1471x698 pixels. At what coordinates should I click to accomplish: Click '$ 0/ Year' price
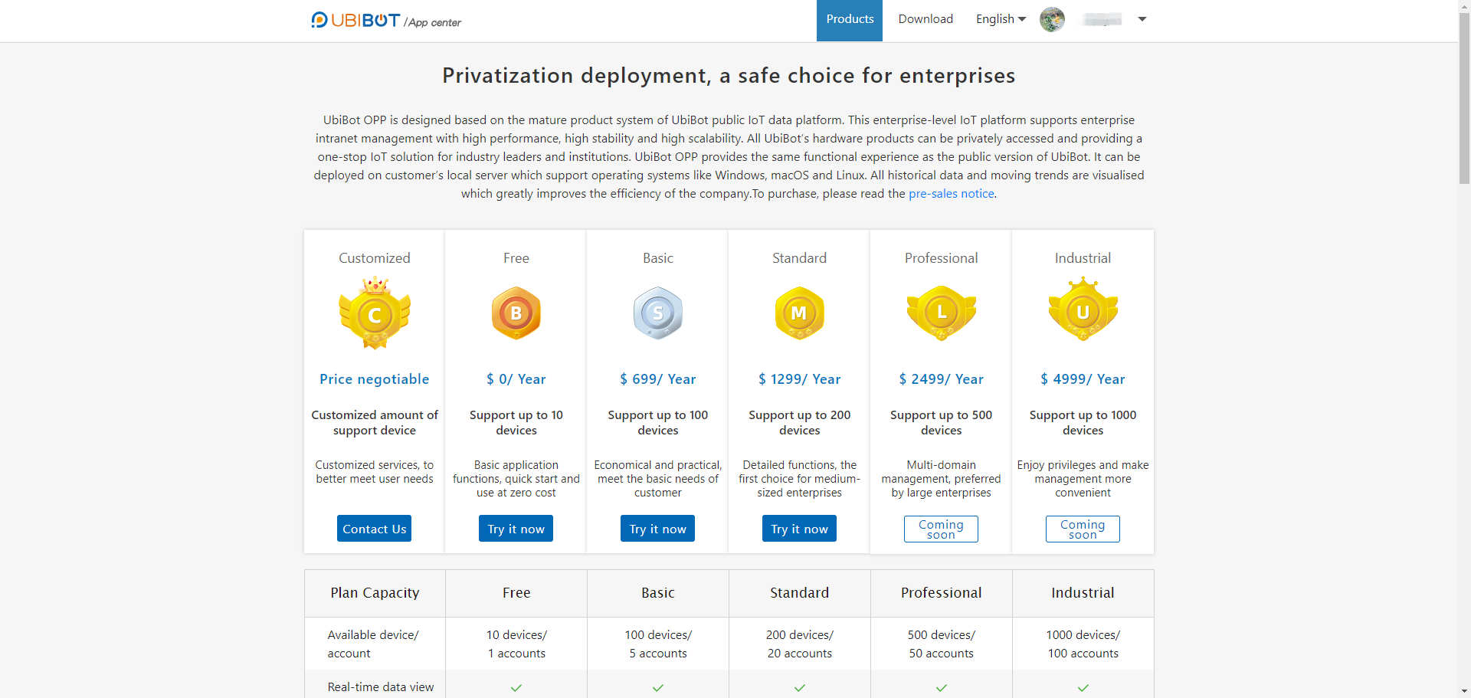(x=516, y=379)
